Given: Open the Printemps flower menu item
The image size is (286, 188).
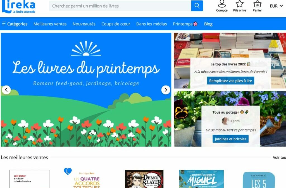Looking at the screenshot, I should [185, 24].
